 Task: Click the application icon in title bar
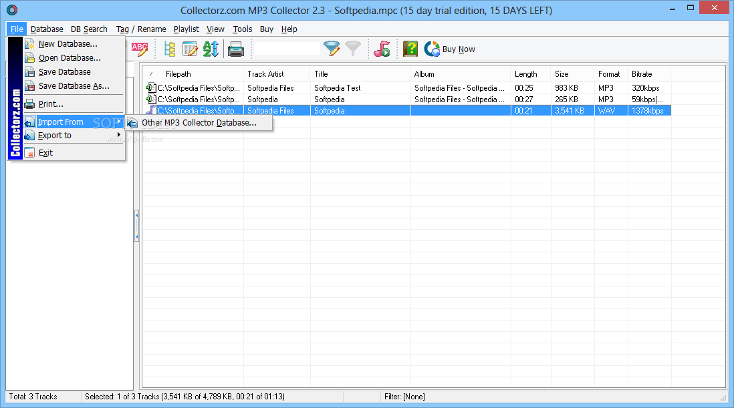pos(12,10)
